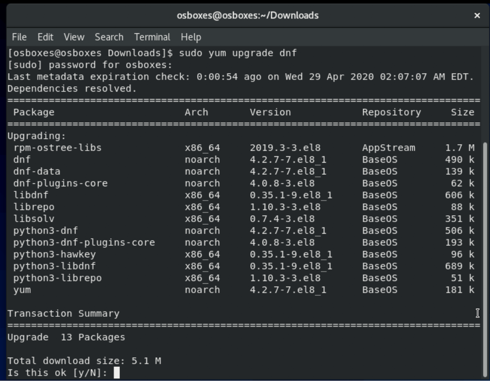Click the rpm-ostree-libs package name
Screen dimensions: 490x381
click(x=57, y=148)
